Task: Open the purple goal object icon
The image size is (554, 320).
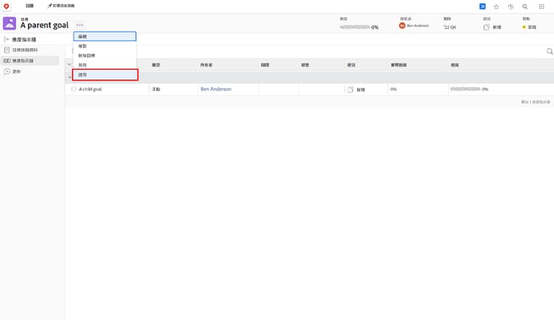Action: [x=10, y=24]
